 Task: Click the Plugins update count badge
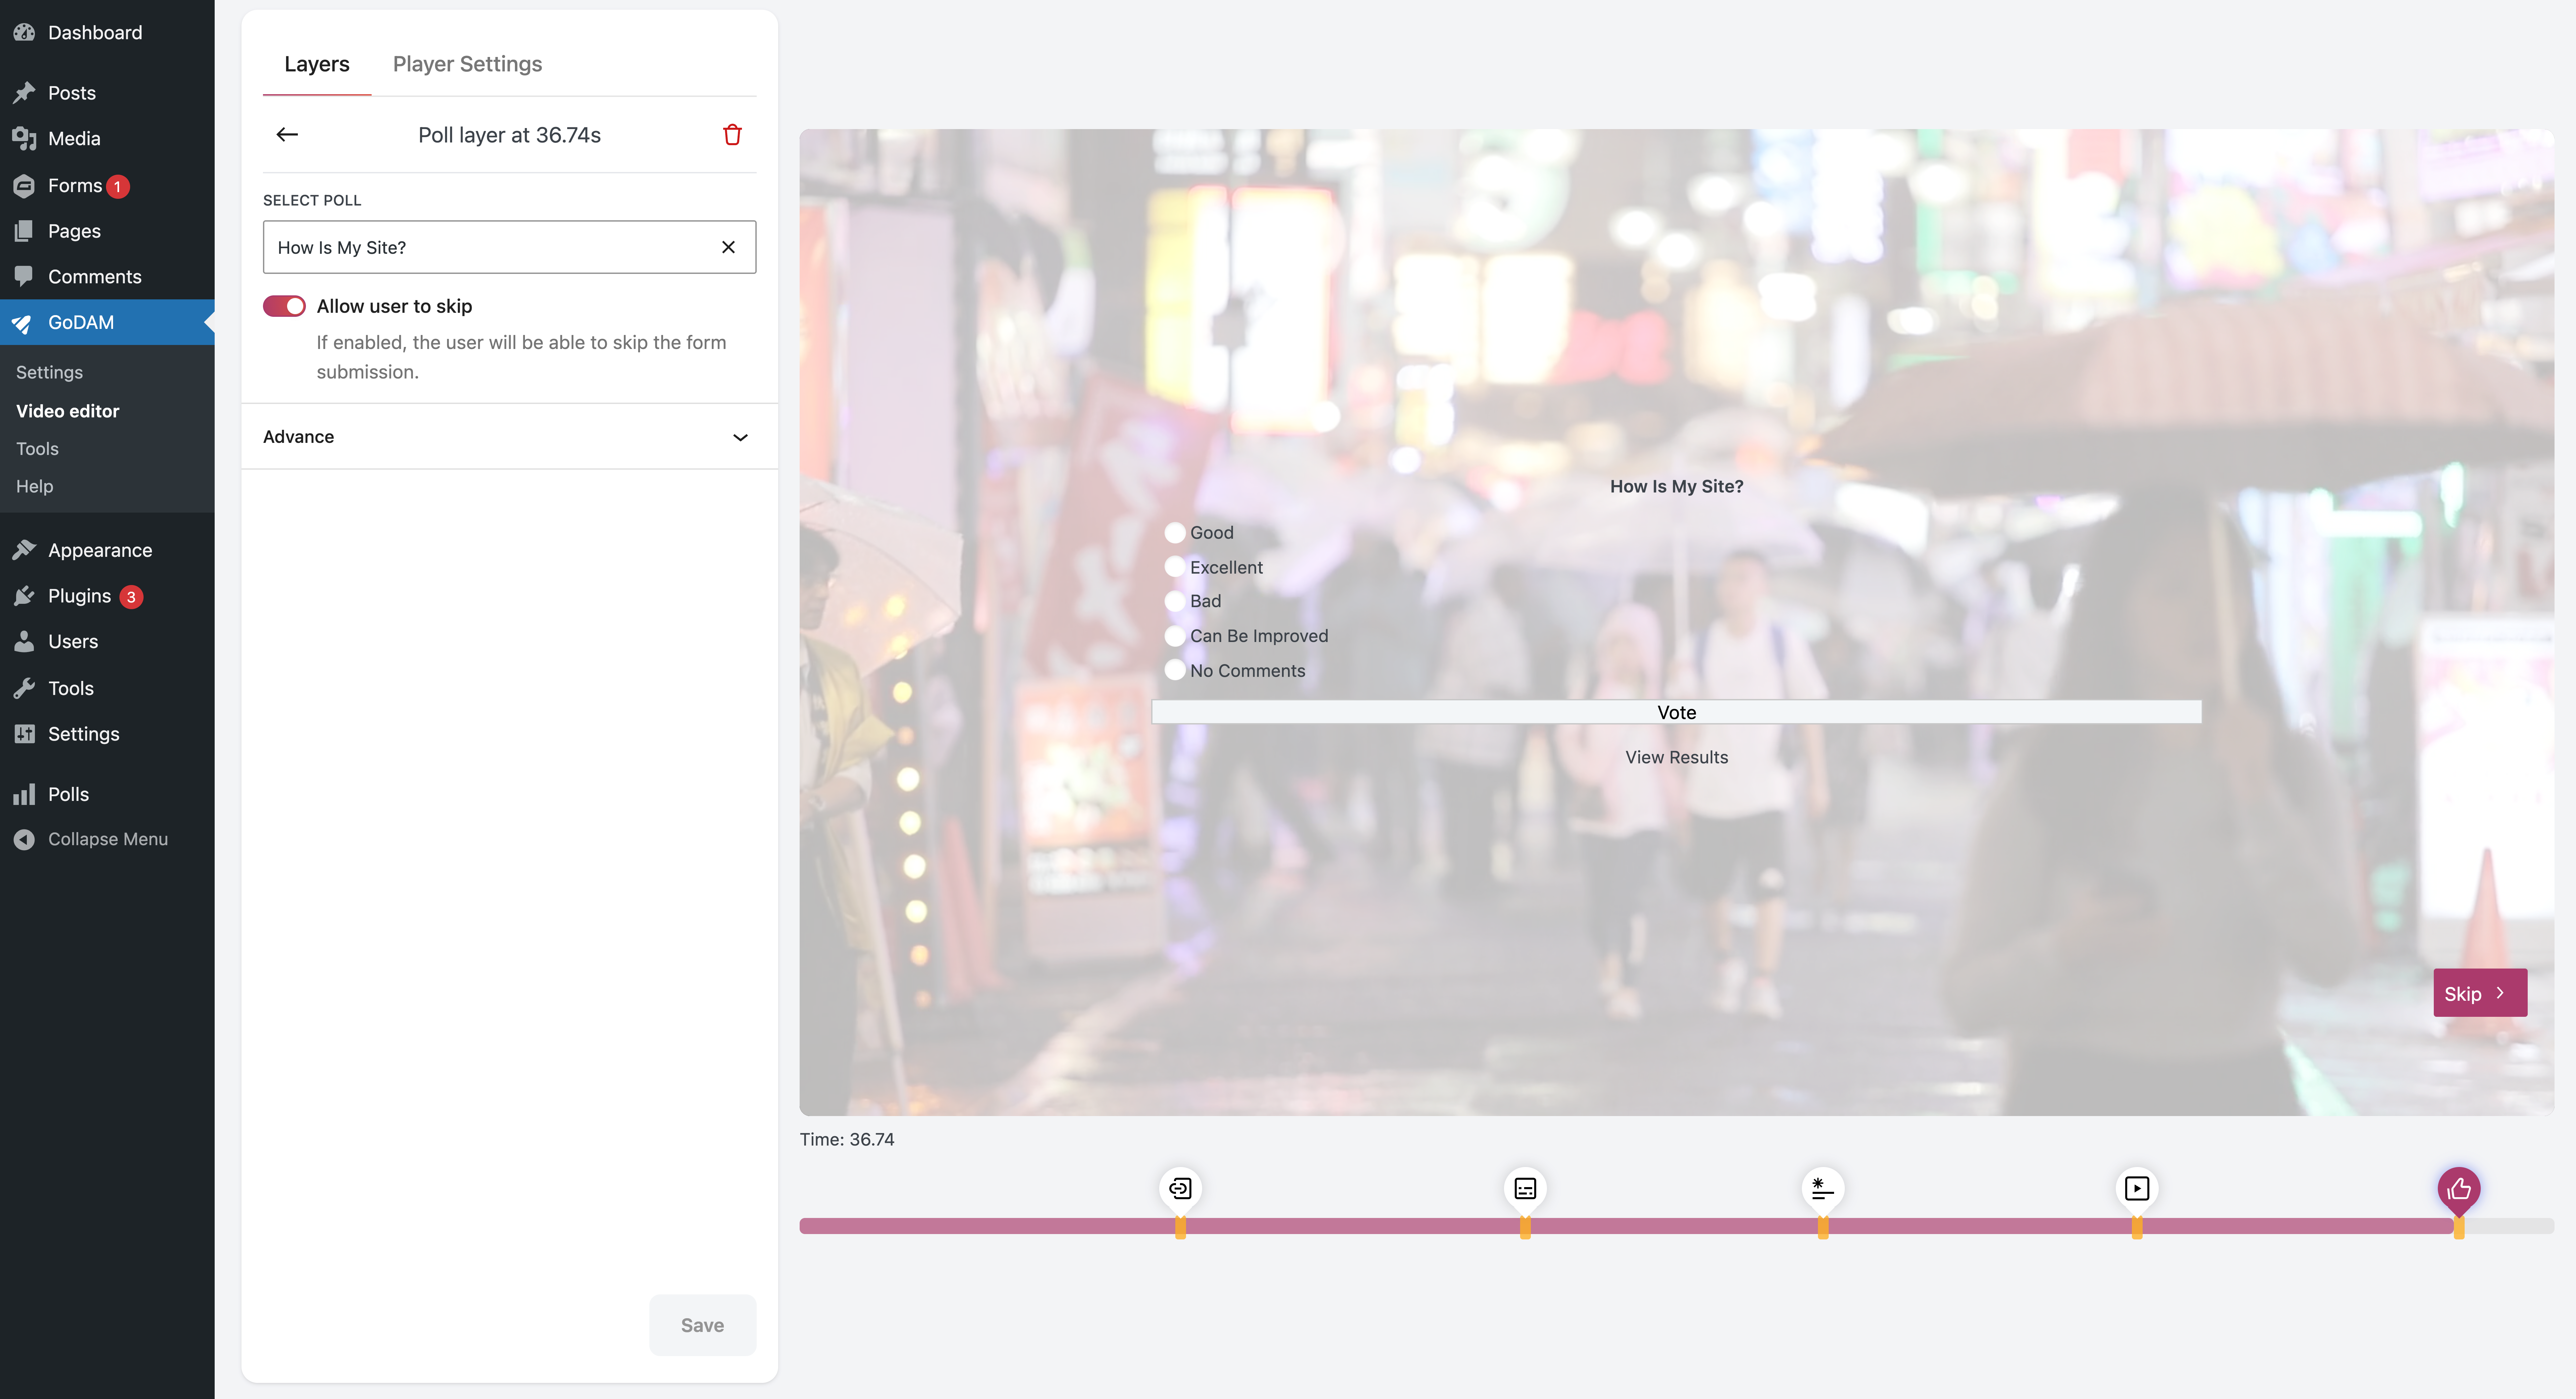click(x=131, y=596)
